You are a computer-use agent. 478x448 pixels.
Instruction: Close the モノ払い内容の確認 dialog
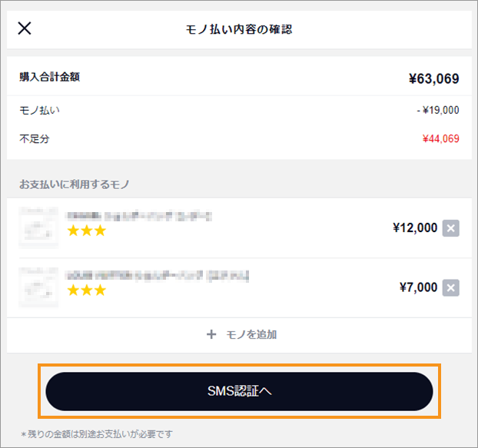tap(25, 28)
